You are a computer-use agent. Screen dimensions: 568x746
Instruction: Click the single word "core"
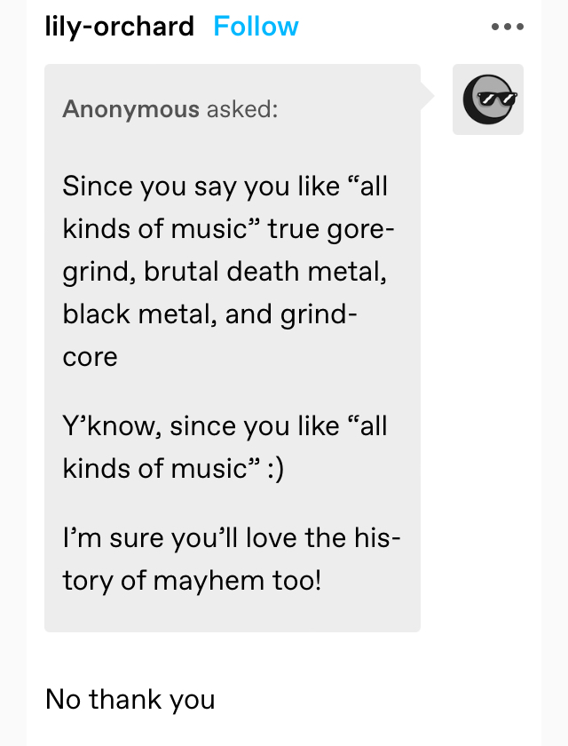pos(90,358)
